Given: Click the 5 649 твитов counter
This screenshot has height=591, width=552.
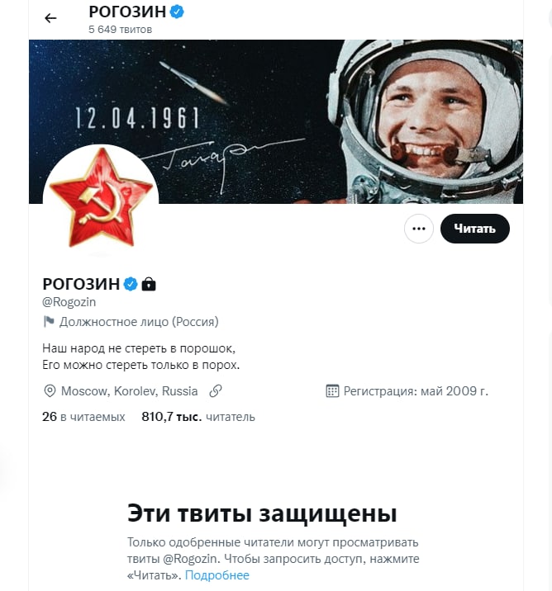Looking at the screenshot, I should [121, 30].
